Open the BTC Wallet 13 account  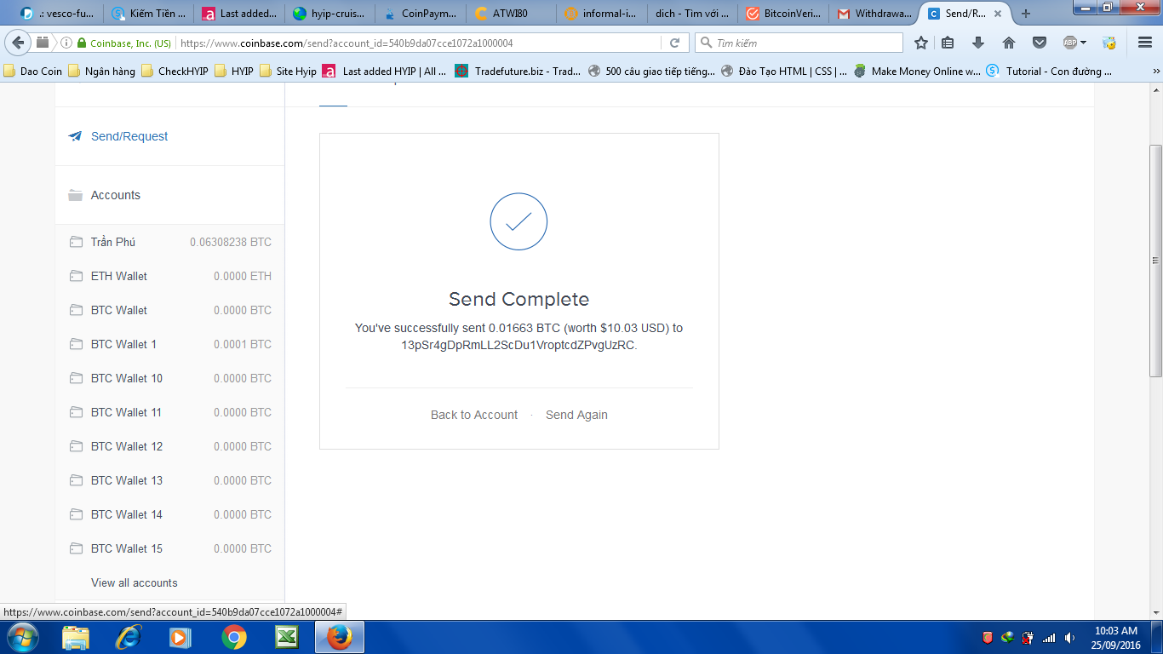(170, 480)
